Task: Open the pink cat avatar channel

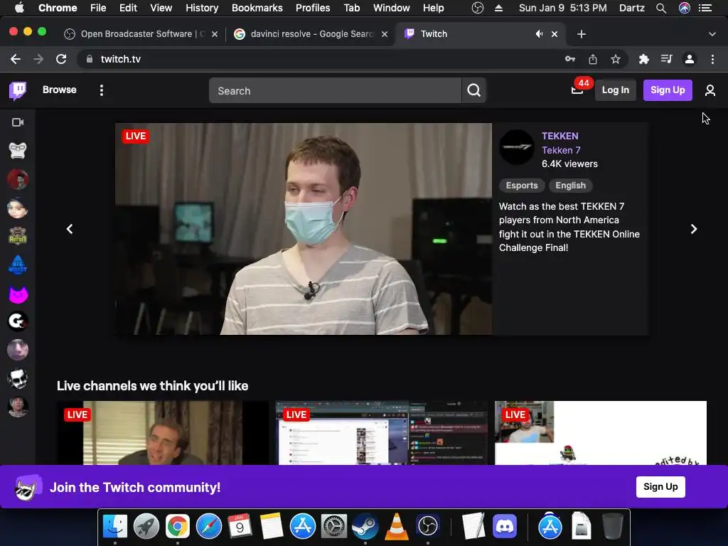Action: point(18,294)
